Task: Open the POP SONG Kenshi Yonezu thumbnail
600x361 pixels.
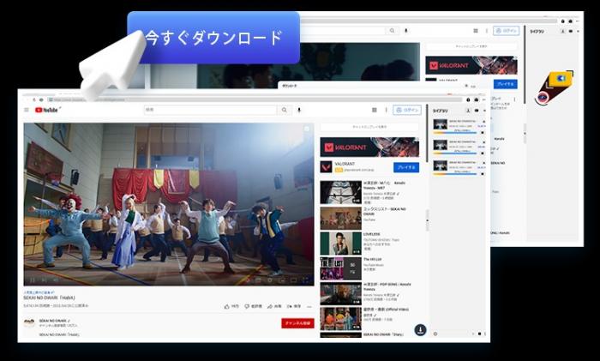Action: (x=340, y=293)
